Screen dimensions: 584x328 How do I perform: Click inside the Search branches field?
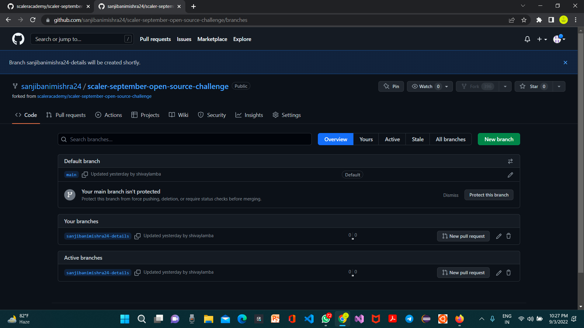tap(185, 139)
